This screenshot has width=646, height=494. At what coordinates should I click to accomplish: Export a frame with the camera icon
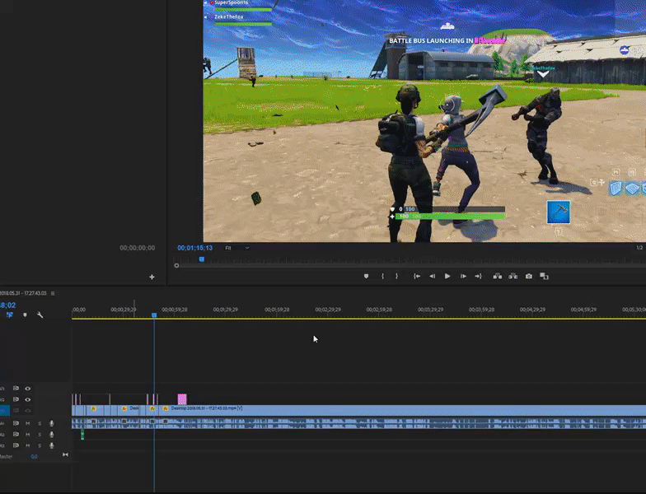point(529,277)
